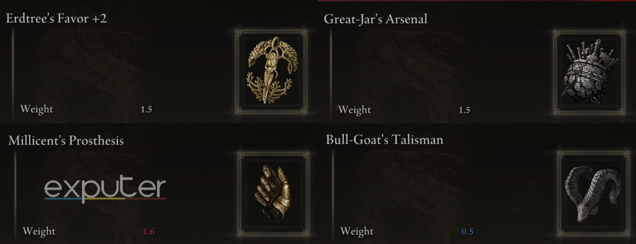Viewport: 636px width, 244px height.
Task: Click Great-Jar's Arsenal weight value 1.5
Action: (464, 110)
